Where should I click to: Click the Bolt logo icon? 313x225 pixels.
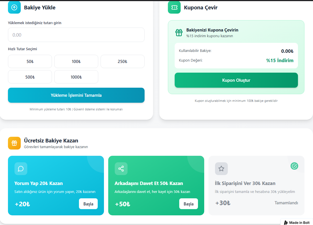[286, 223]
